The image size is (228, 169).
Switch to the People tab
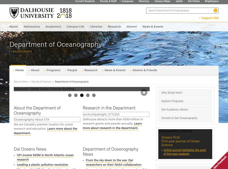(x=73, y=70)
